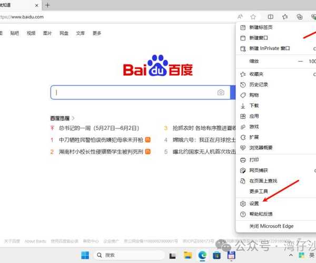The image size is (316, 263).
Task: Show hidden system tray icons
Action: 291,255
